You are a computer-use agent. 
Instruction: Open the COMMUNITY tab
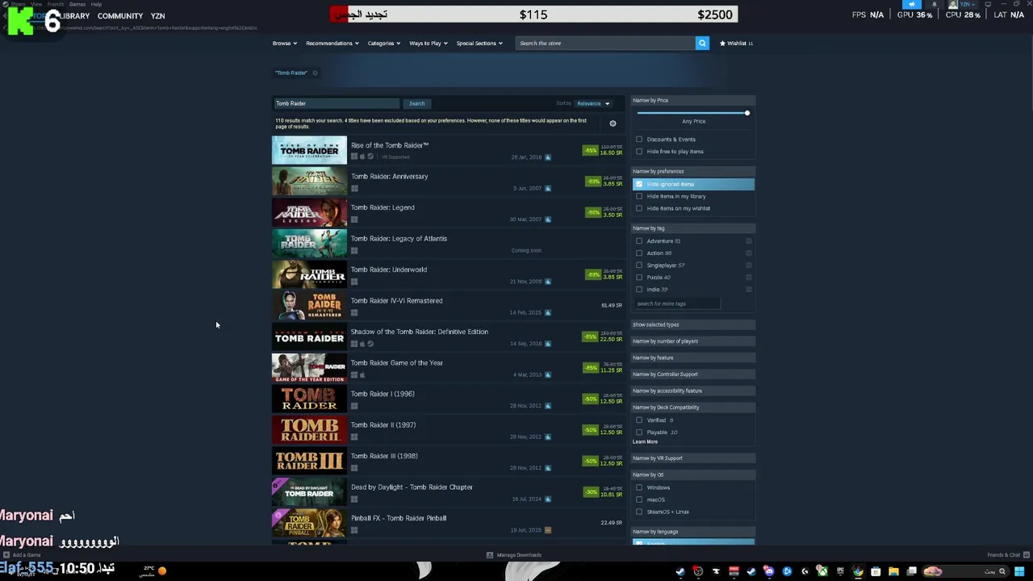pos(119,16)
